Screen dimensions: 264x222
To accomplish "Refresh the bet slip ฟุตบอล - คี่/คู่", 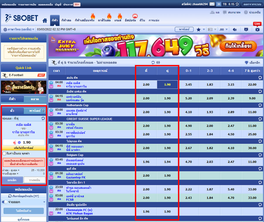I will point(43,119).
